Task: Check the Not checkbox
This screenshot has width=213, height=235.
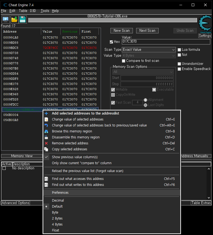Action: coord(179,55)
